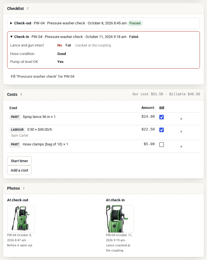Open the At check-in pressure washer photo
This screenshot has height=260, width=207.
[x=120, y=219]
